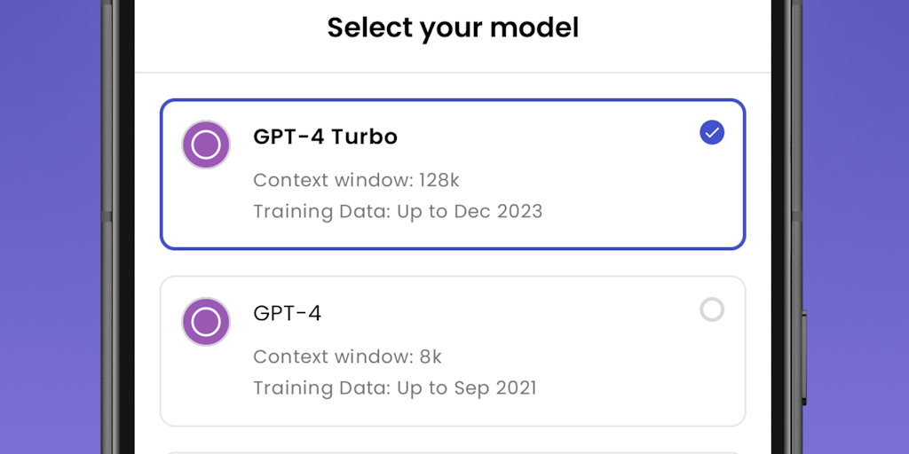Screen dimensions: 909x454
Task: Click the purple GPT-4 model icon
Action: click(206, 321)
